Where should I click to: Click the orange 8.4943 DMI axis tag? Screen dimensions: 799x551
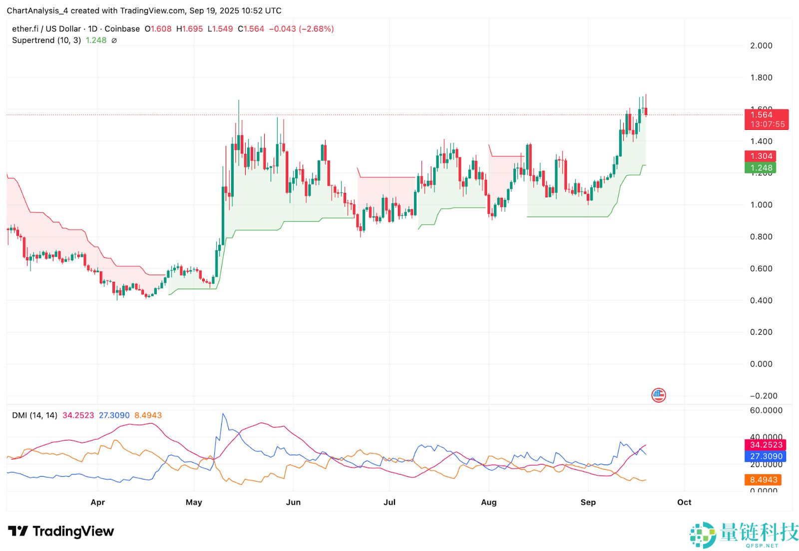point(763,480)
